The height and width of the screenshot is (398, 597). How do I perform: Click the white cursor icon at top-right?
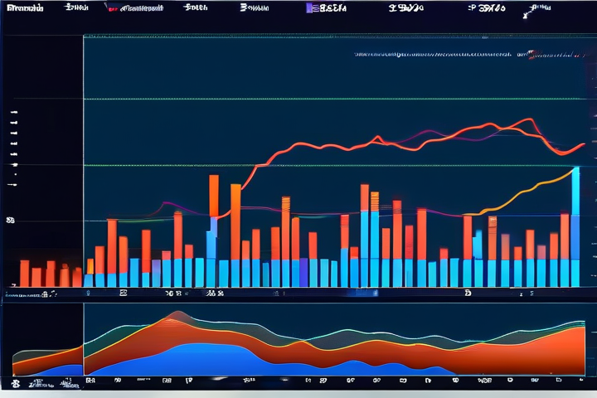point(527,12)
